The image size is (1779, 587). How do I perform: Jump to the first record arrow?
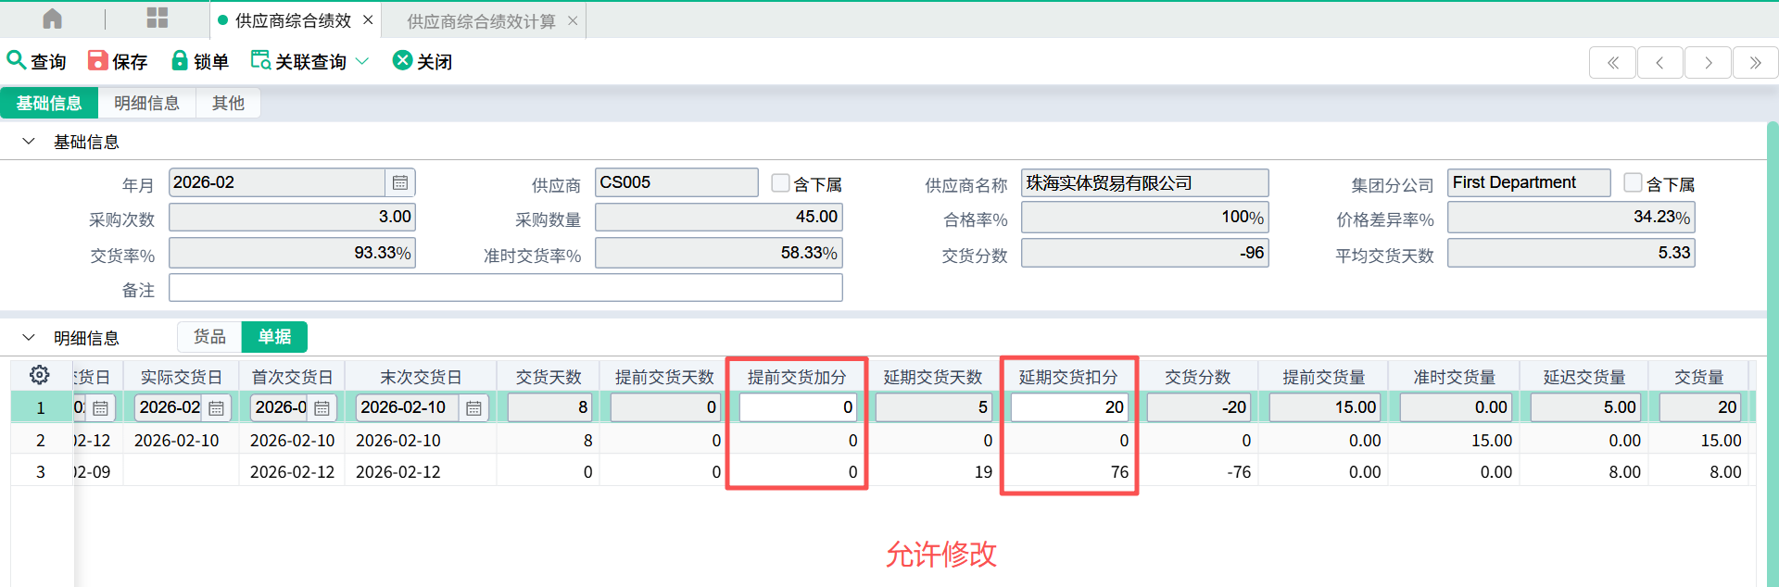1612,63
